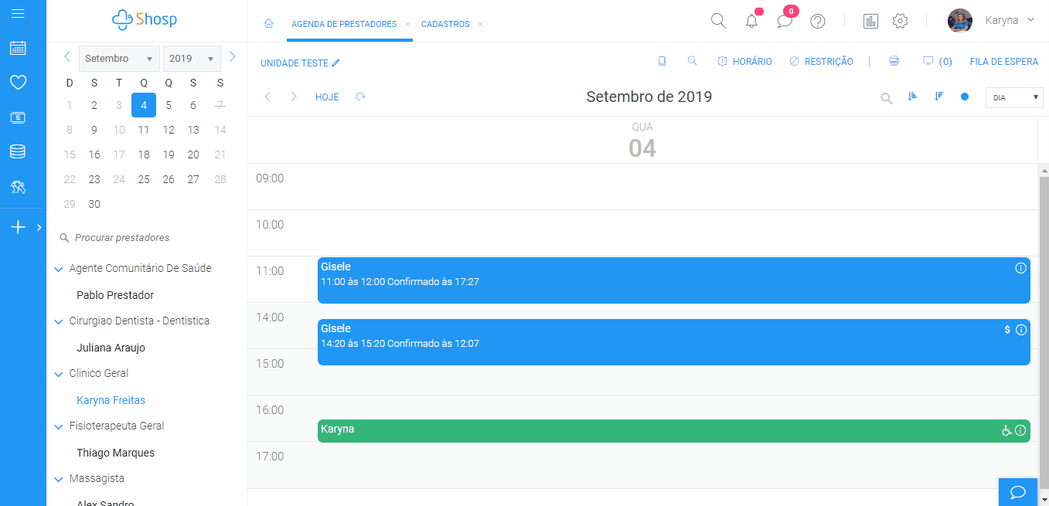Click Karyna's profile avatar
Image resolution: width=1049 pixels, height=506 pixels.
pyautogui.click(x=960, y=21)
